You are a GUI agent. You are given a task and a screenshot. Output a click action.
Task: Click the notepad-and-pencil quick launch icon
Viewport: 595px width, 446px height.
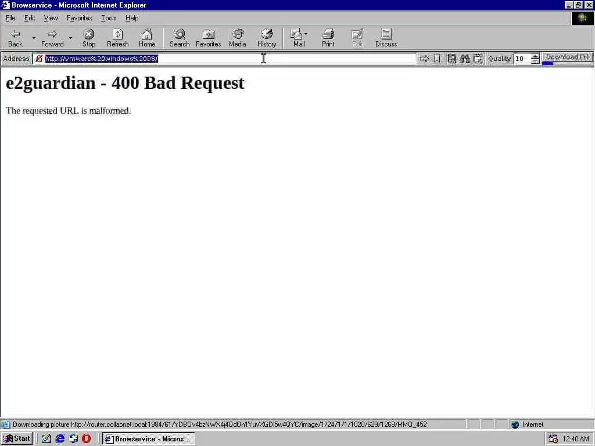(x=46, y=439)
